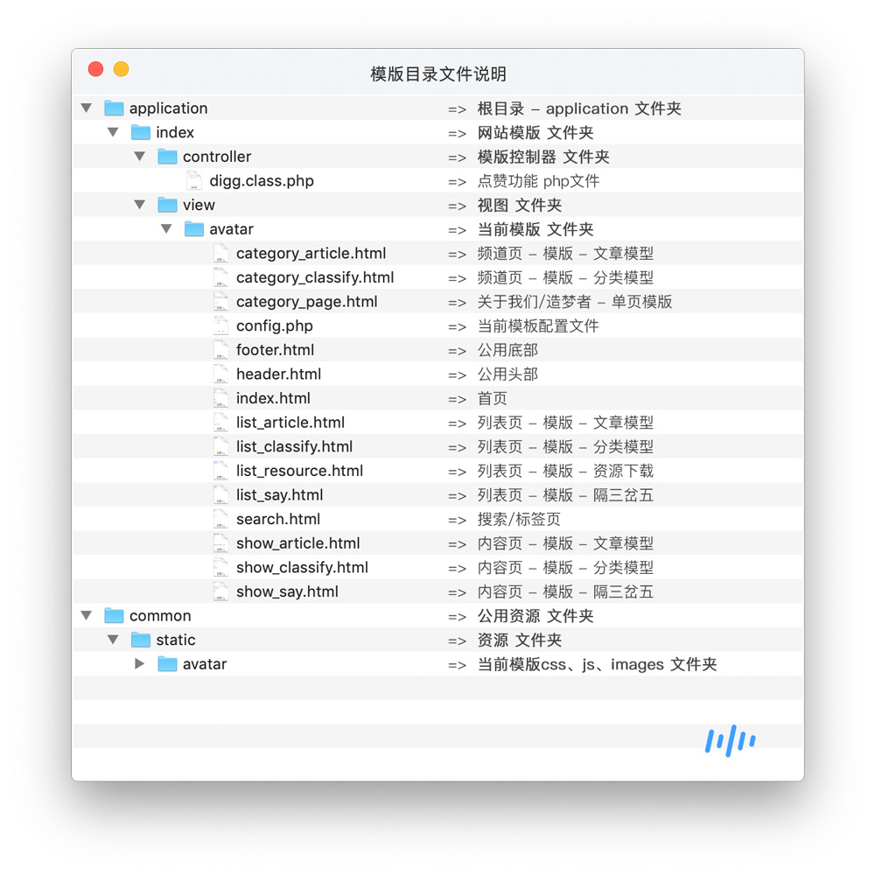Close the window with the red button
Screen dimensions: 875x875
pyautogui.click(x=95, y=68)
